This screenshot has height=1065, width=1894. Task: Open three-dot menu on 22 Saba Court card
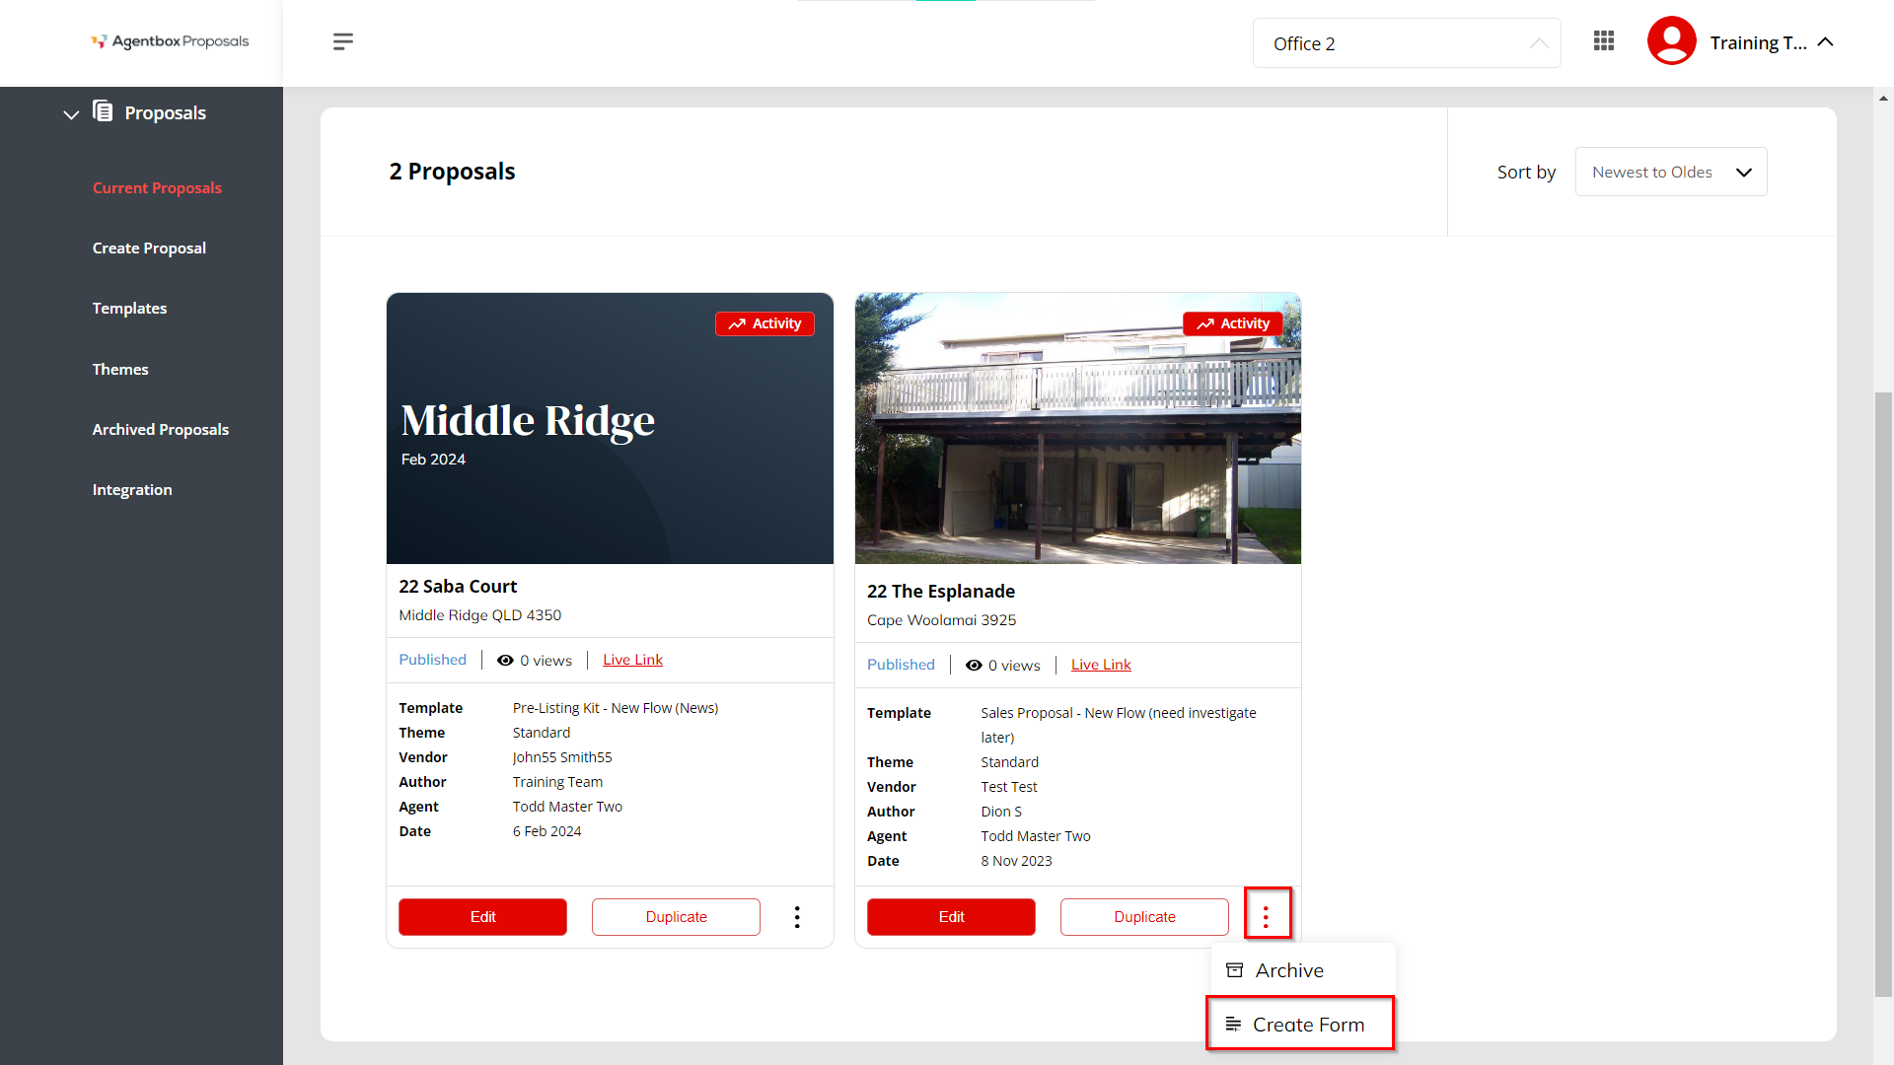[797, 917]
